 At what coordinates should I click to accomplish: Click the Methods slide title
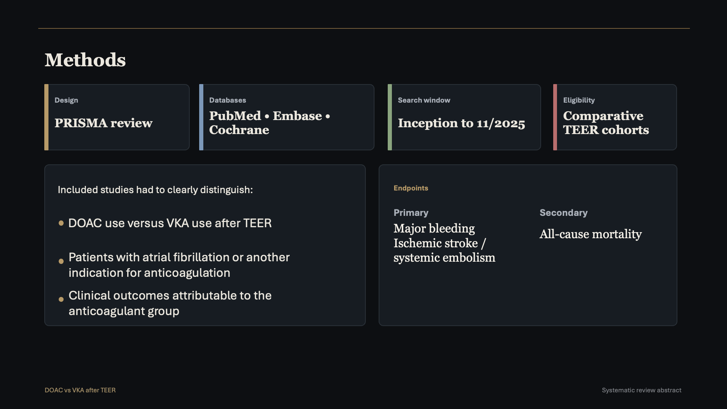pyautogui.click(x=85, y=60)
